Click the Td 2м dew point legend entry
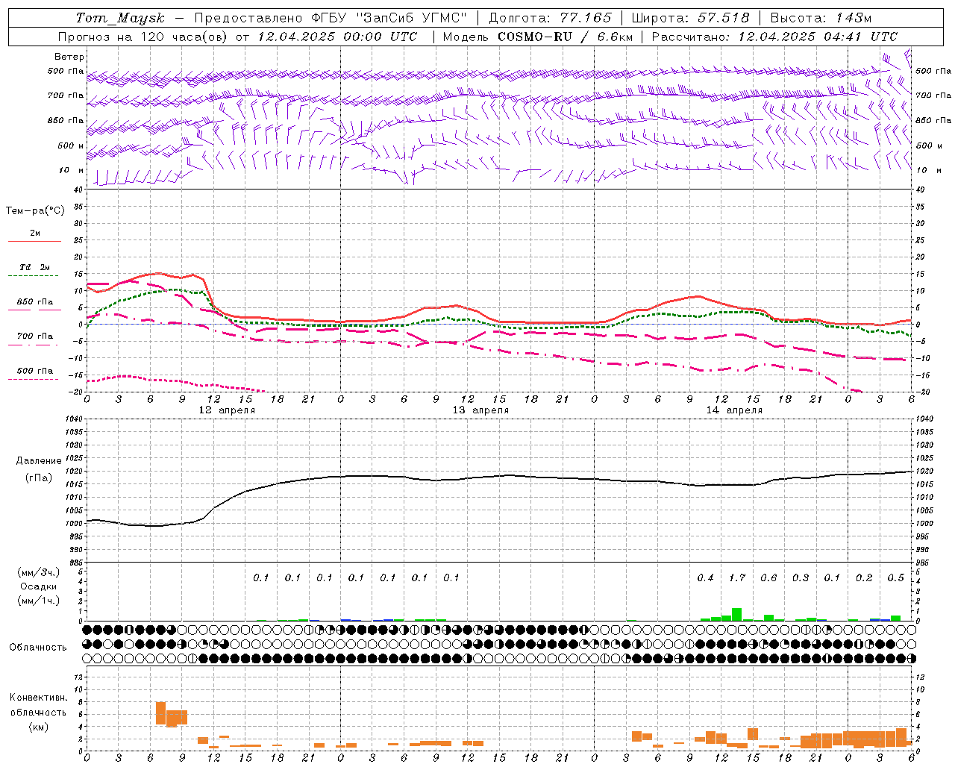 34,267
